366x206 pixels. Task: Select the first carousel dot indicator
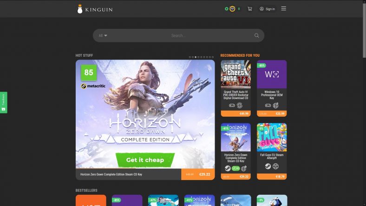(190, 57)
